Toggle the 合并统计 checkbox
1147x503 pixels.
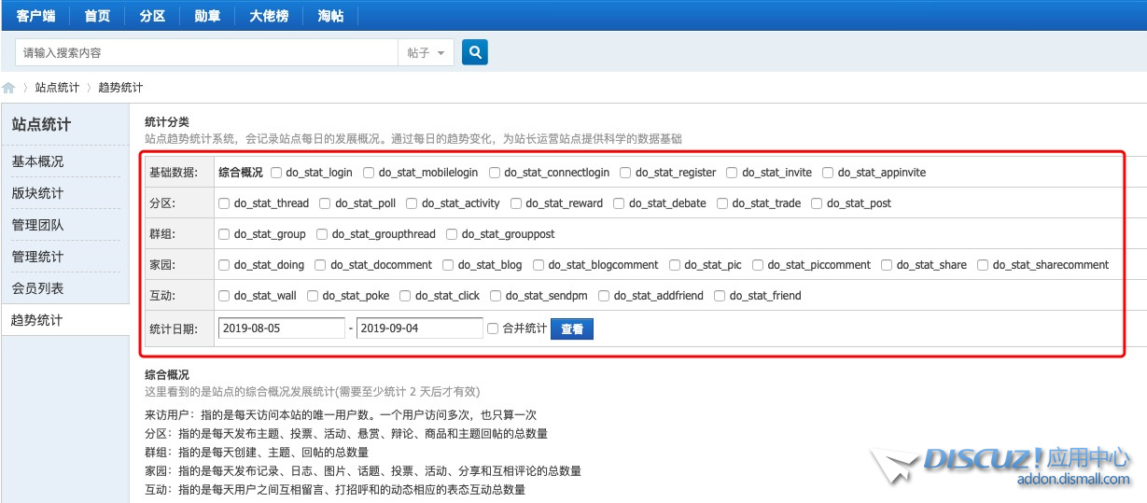(x=493, y=328)
